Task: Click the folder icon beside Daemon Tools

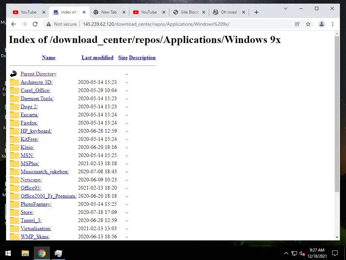Action: [x=14, y=99]
